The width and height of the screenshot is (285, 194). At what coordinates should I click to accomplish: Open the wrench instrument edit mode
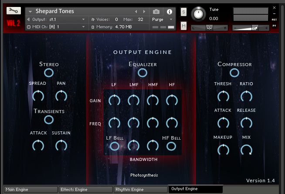pos(14,11)
